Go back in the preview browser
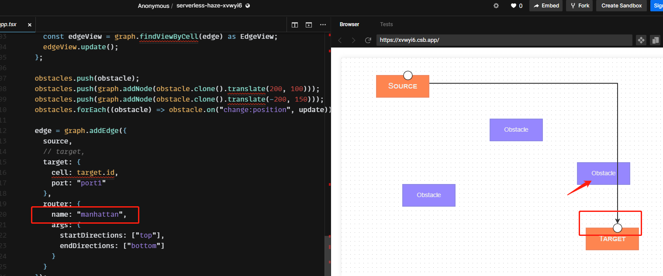The height and width of the screenshot is (276, 663). pyautogui.click(x=340, y=40)
